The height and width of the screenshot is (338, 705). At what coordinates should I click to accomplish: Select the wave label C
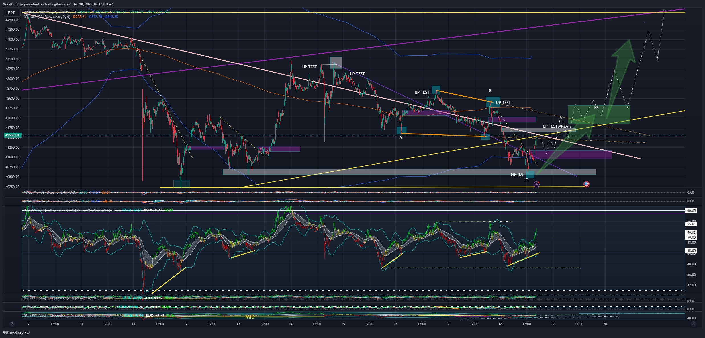coord(527,180)
